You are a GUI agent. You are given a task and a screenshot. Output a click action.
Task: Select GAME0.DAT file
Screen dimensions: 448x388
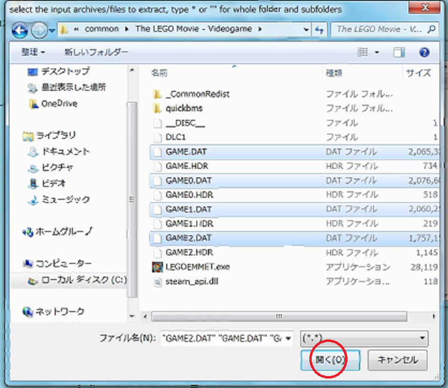295,181
